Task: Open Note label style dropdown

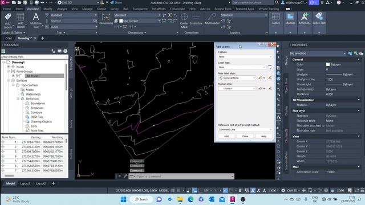Action: [x=237, y=78]
